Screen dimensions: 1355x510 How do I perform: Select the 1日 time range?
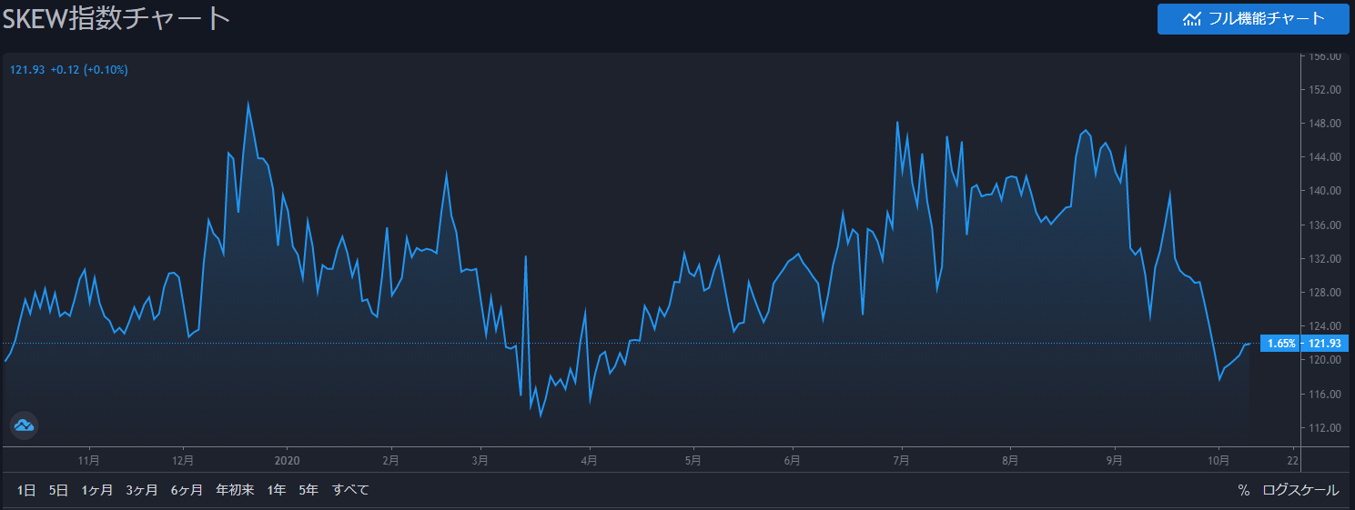[26, 490]
